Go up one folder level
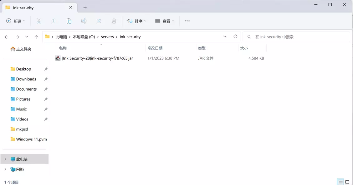 click(36, 37)
